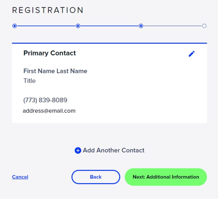Click the phone number (773) 839-8089
Image resolution: width=218 pixels, height=199 pixels.
click(45, 100)
